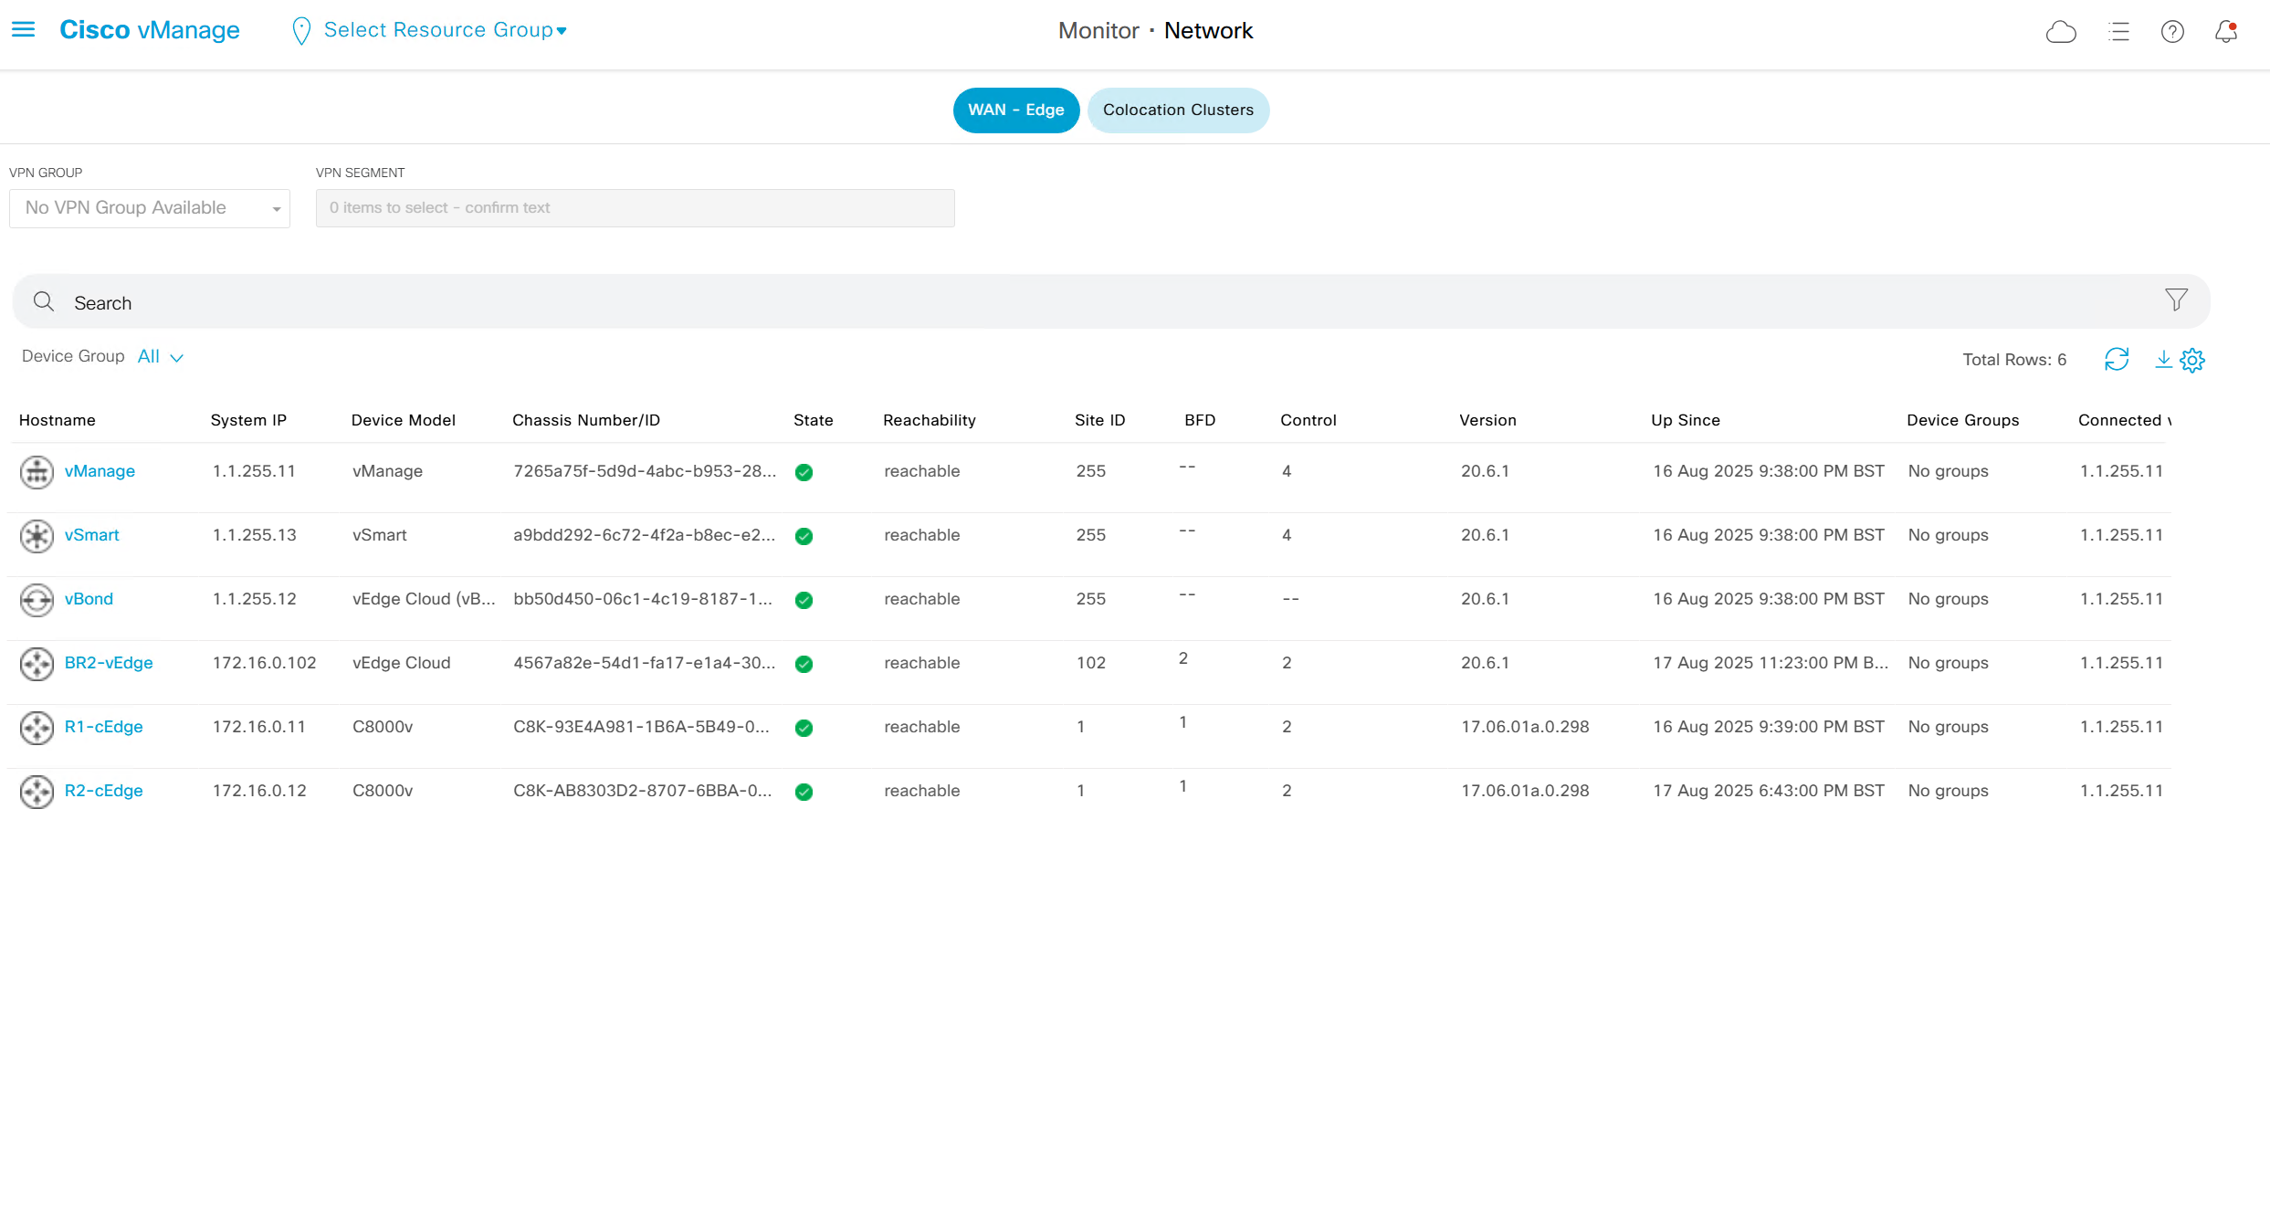Screen dimensions: 2270x1219
Task: Select the WAN - Edge tab
Action: point(1015,110)
